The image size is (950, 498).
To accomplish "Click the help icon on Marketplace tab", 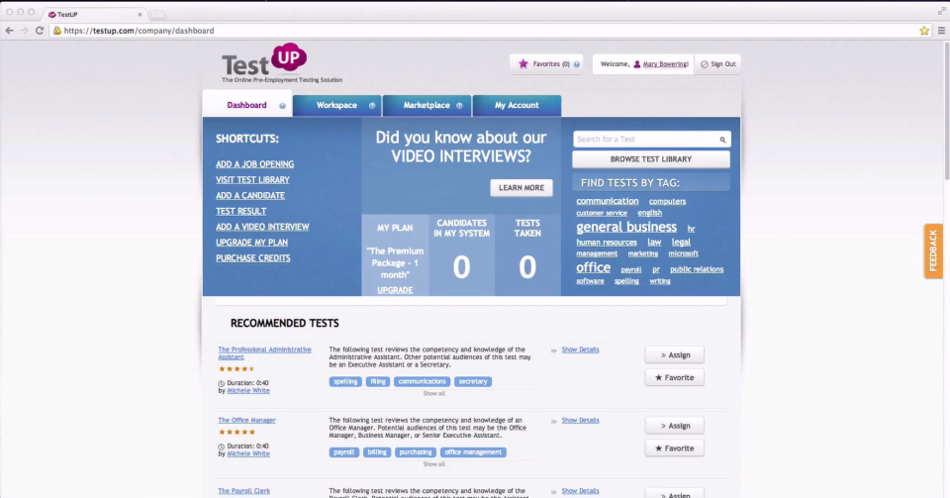I will click(459, 105).
